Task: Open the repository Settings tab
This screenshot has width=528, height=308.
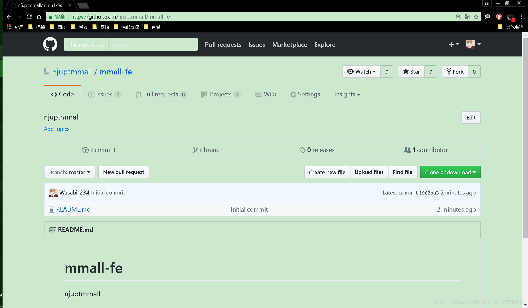Action: tap(305, 94)
